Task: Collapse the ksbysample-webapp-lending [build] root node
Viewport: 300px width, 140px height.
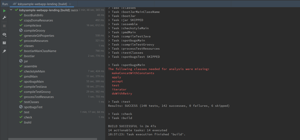Action: (11, 10)
